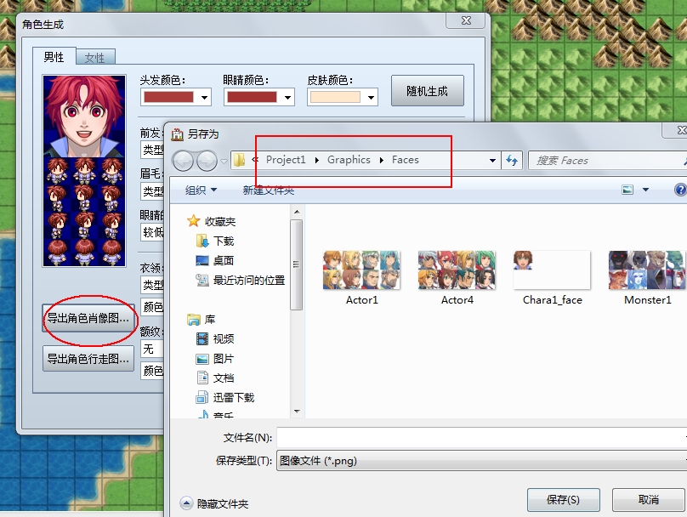687x517 pixels.
Task: Select Downloads in the favorites list
Action: tap(224, 241)
